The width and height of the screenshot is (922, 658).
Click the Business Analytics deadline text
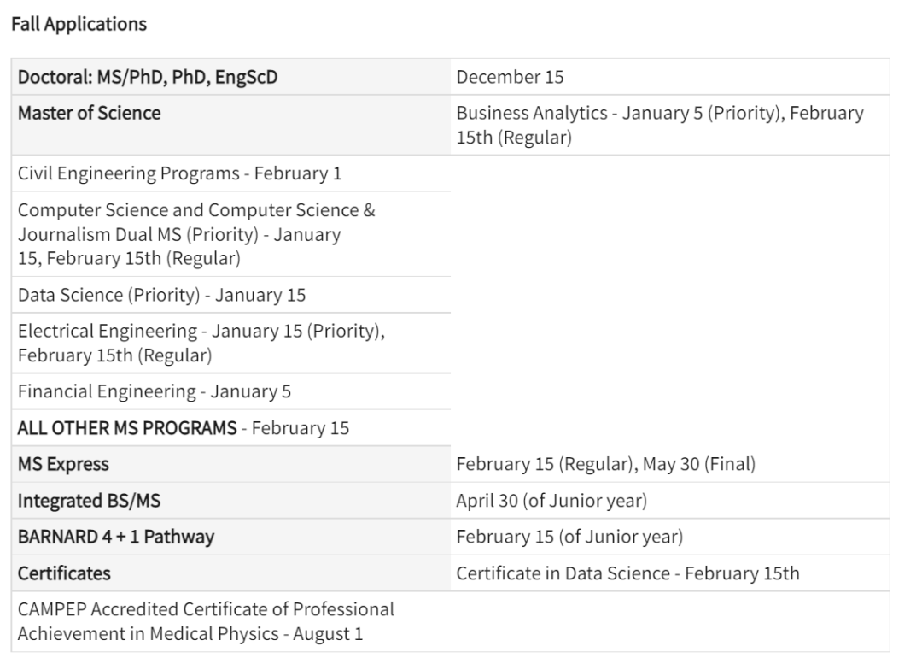point(659,125)
